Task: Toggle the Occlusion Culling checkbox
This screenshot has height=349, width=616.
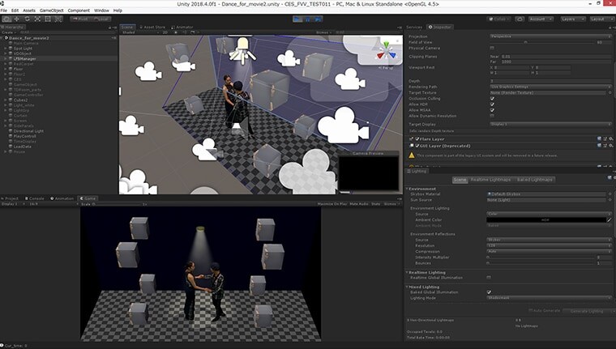Action: 492,99
